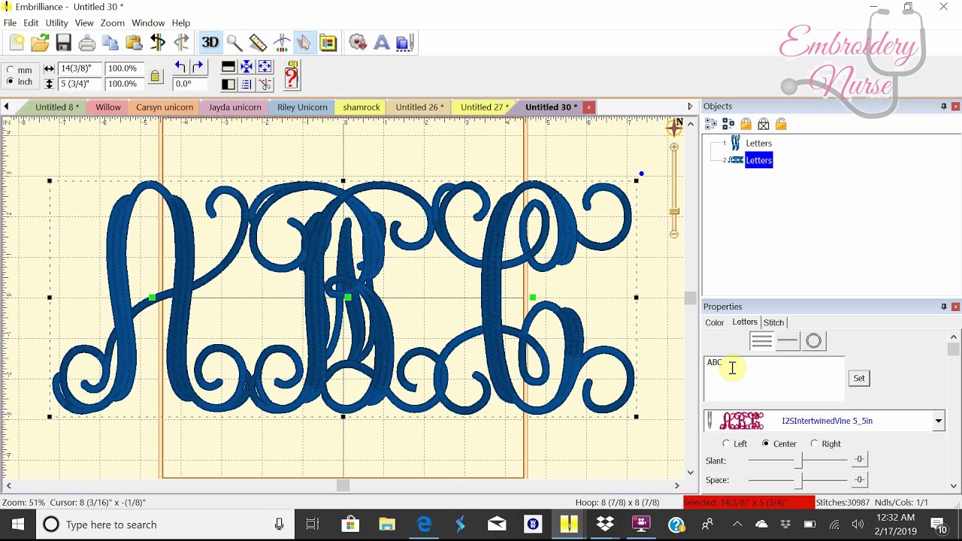Open the font selection dropdown
The width and height of the screenshot is (962, 541).
(x=938, y=422)
